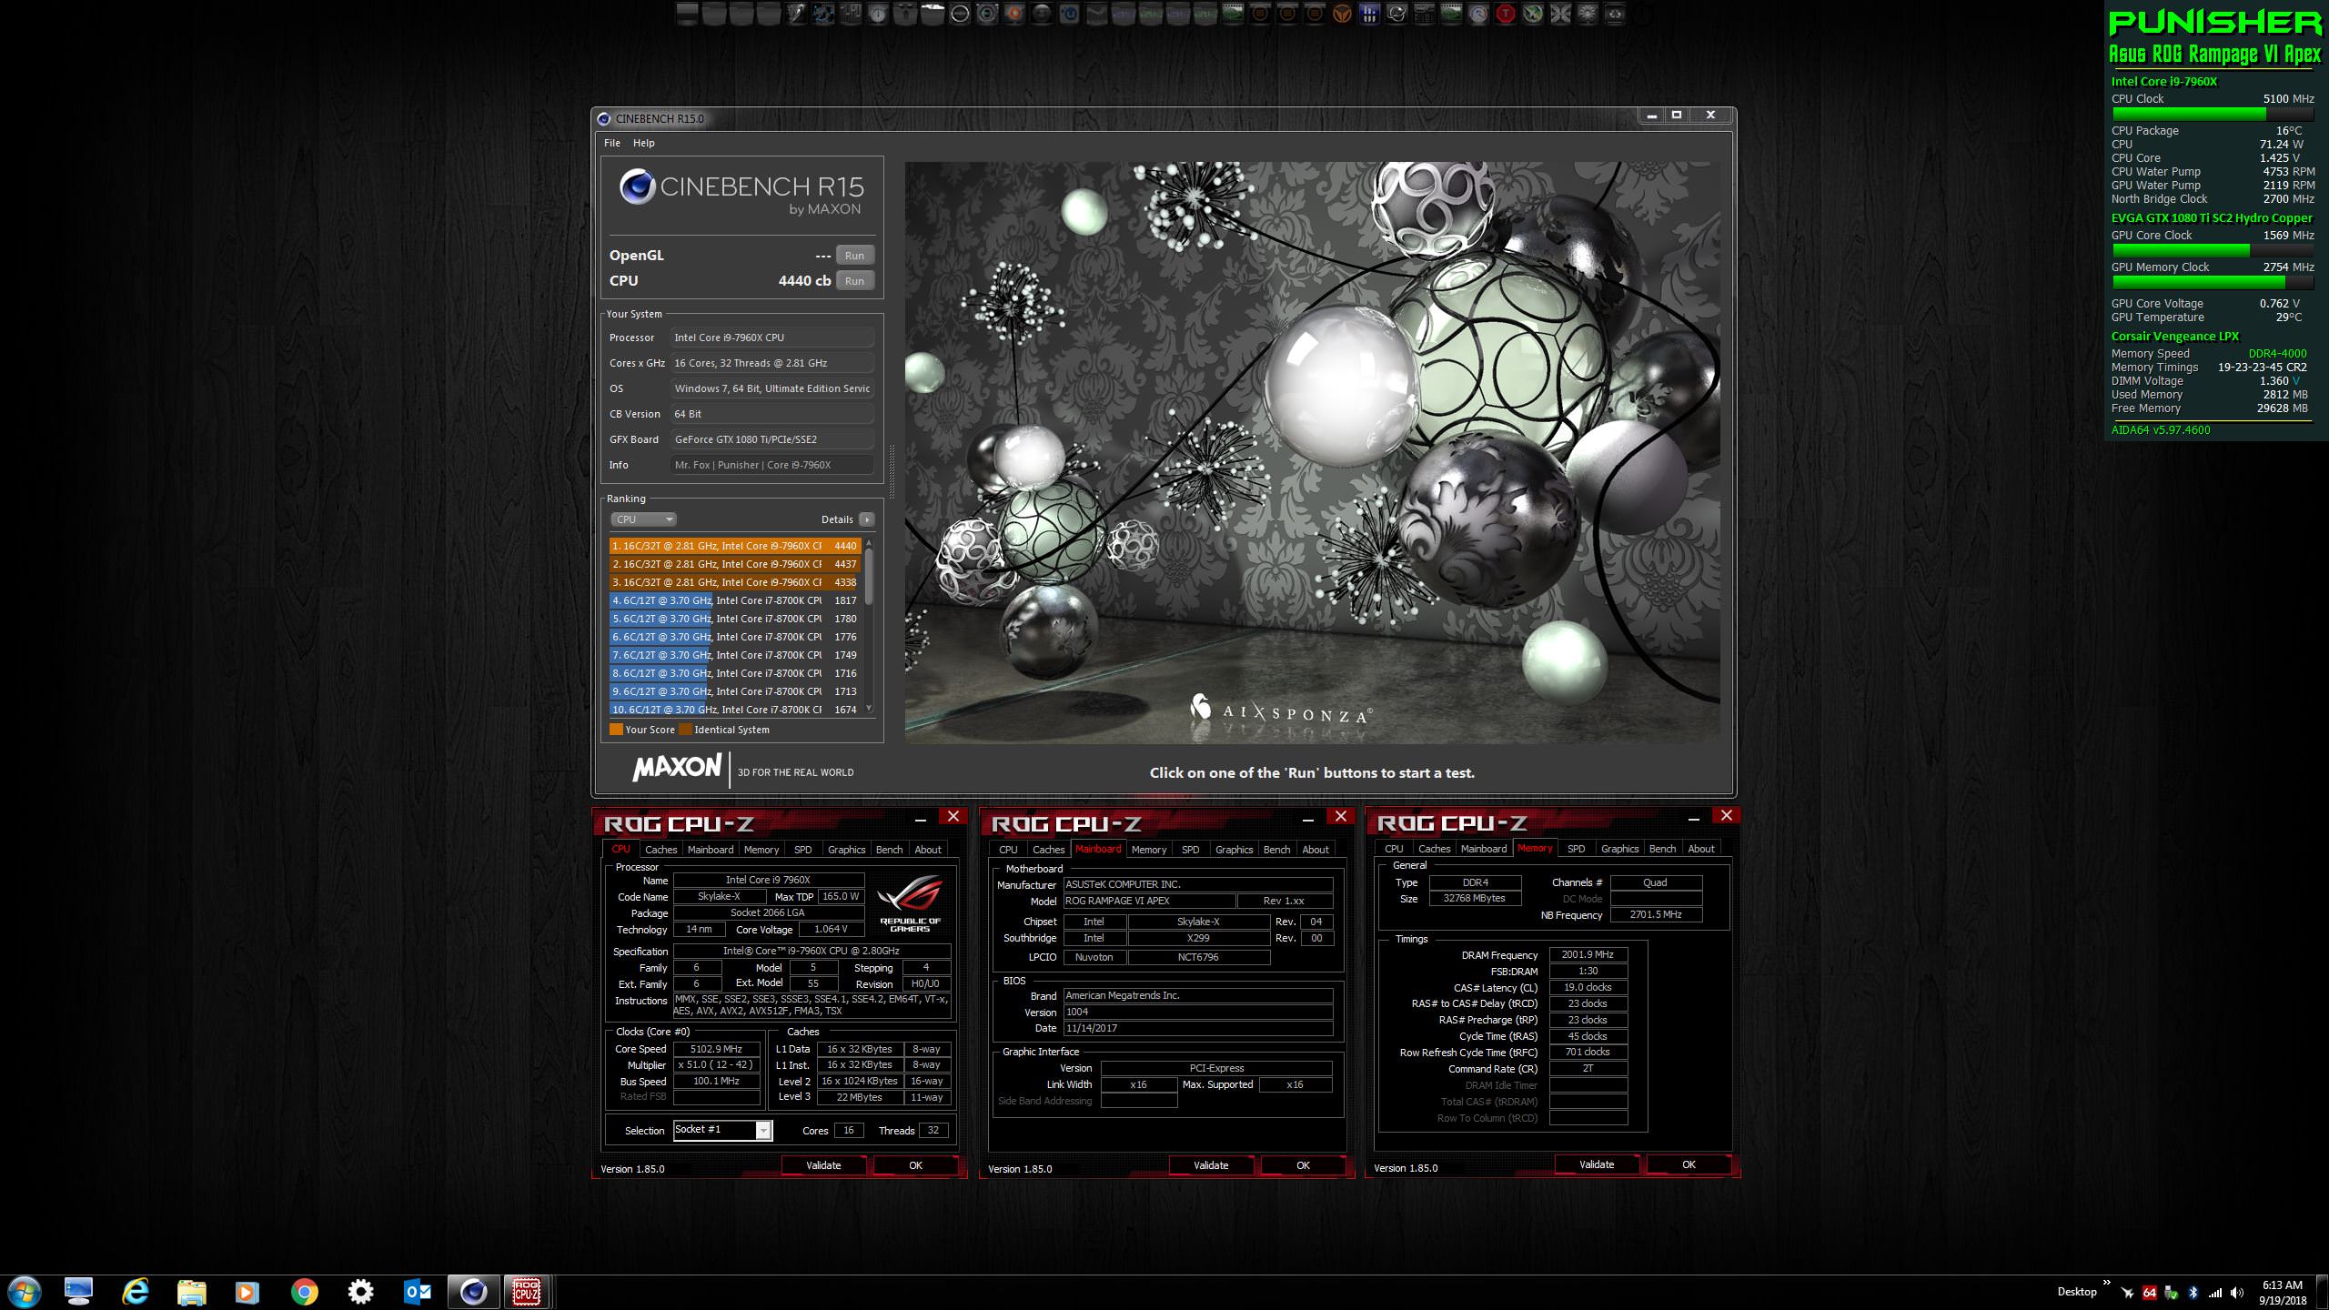Open SPD tab in middle CPU-Z window
Viewport: 2329px width, 1310px height.
[1190, 850]
